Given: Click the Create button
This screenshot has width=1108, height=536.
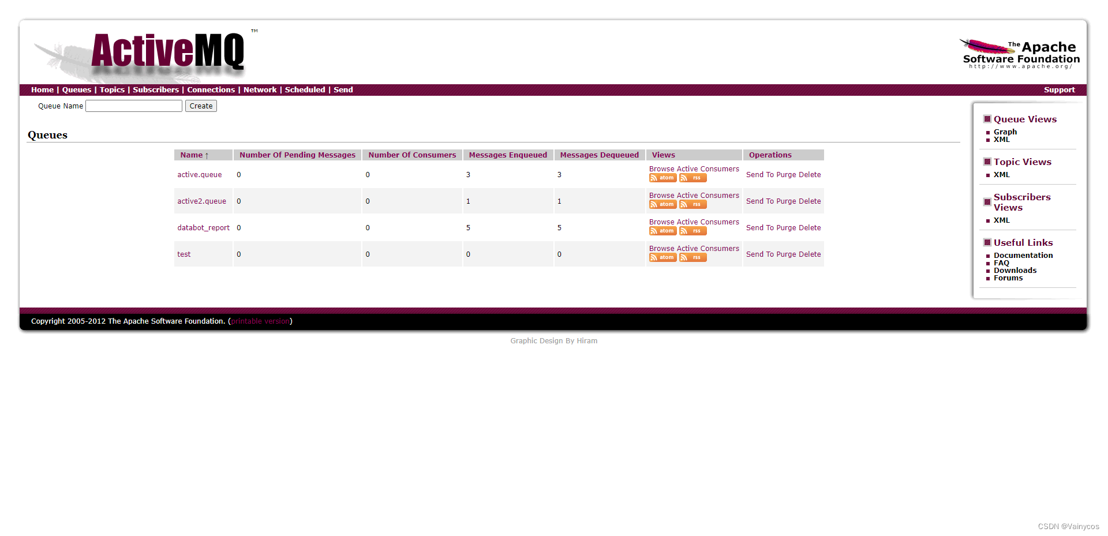Looking at the screenshot, I should tap(201, 106).
